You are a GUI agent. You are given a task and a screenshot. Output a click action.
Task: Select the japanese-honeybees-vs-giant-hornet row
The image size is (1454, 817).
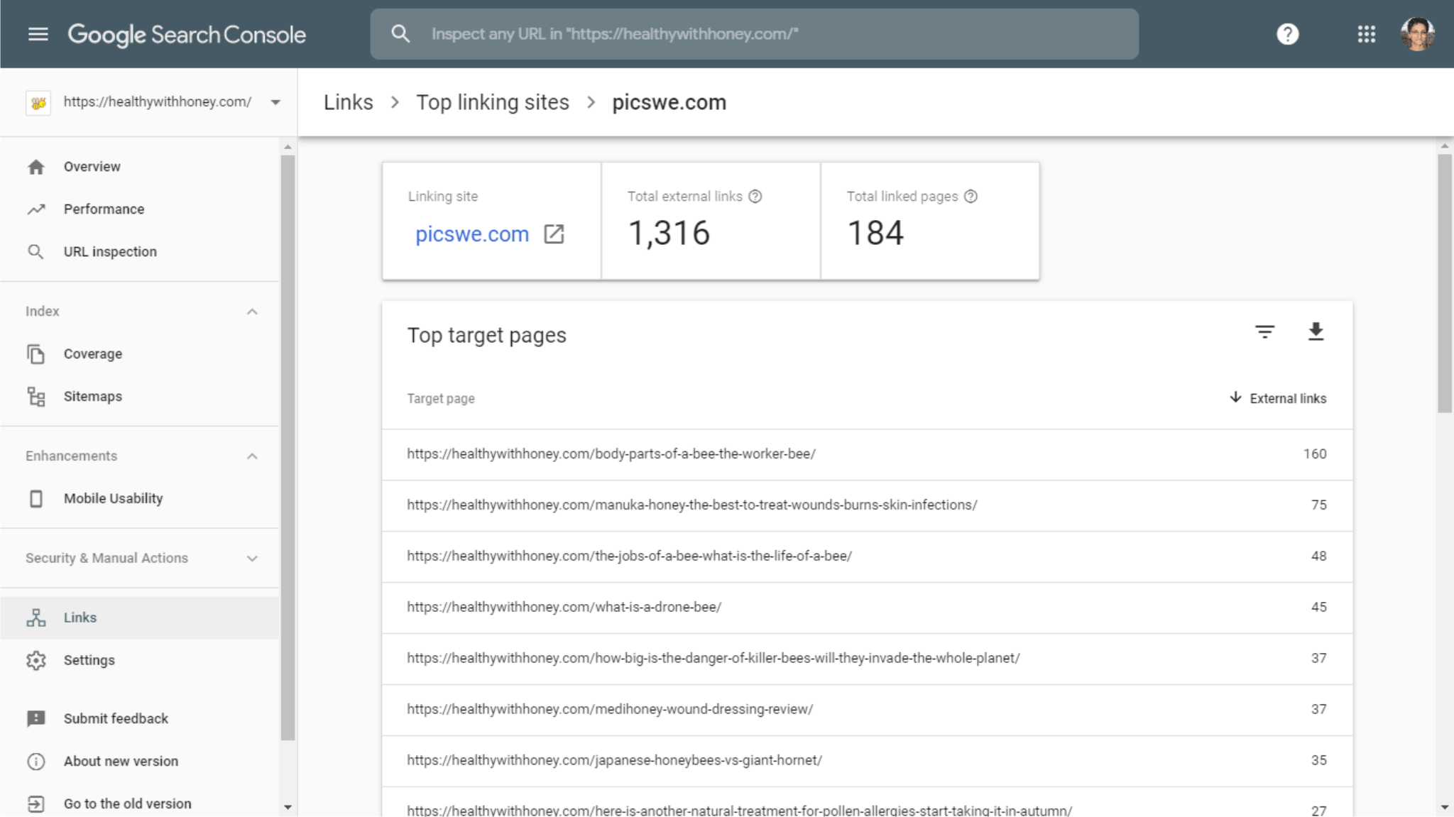[867, 761]
